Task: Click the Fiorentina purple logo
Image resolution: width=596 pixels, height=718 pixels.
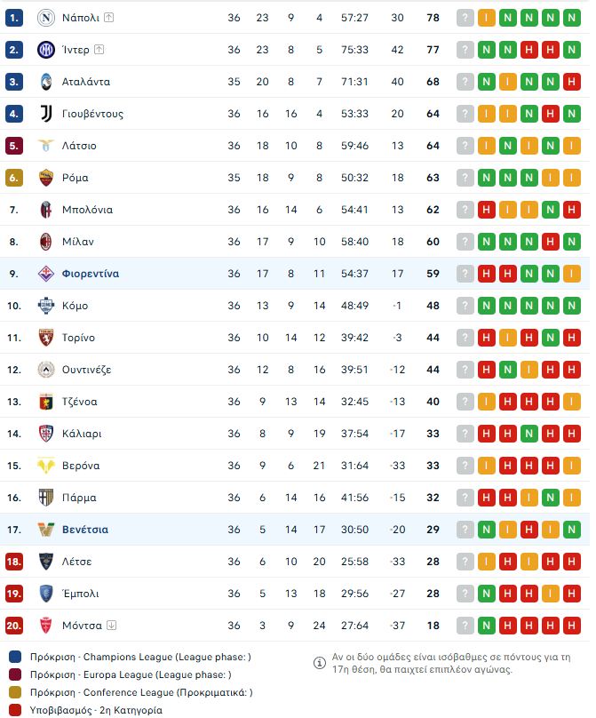Action: tap(46, 274)
